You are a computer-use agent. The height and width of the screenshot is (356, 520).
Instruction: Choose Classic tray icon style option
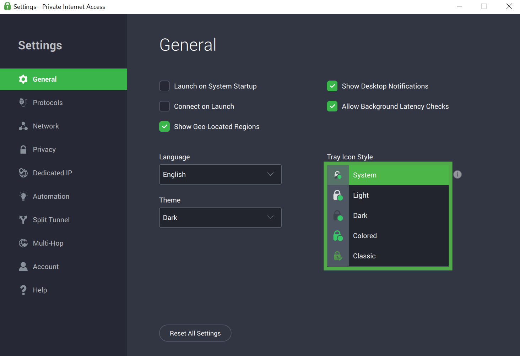point(388,256)
